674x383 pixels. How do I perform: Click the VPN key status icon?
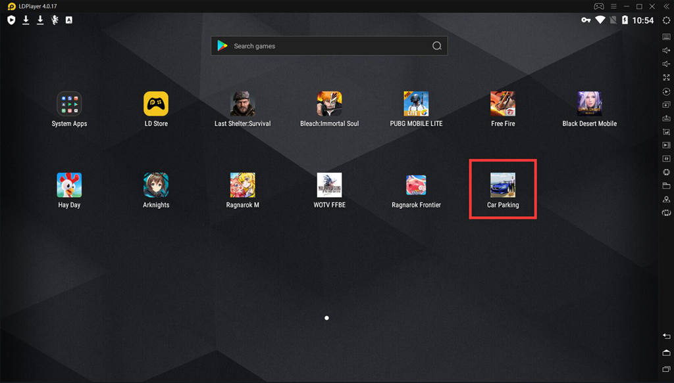pos(586,20)
